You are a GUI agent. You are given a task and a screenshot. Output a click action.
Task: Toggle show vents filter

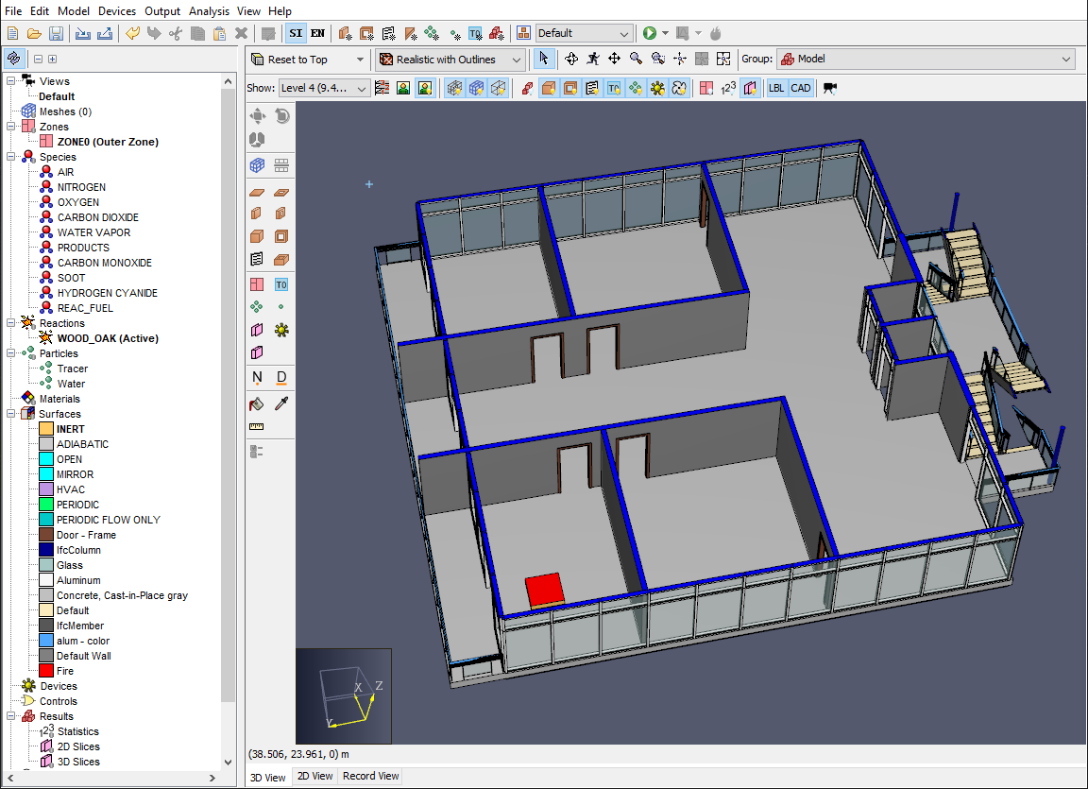[592, 88]
